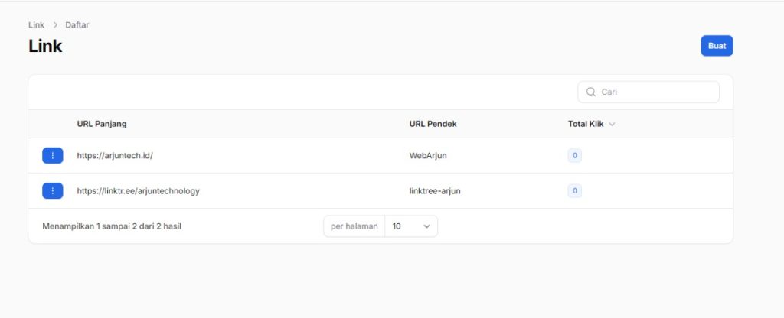784x318 pixels.
Task: Select the Daftar breadcrumb item
Action: (x=77, y=25)
